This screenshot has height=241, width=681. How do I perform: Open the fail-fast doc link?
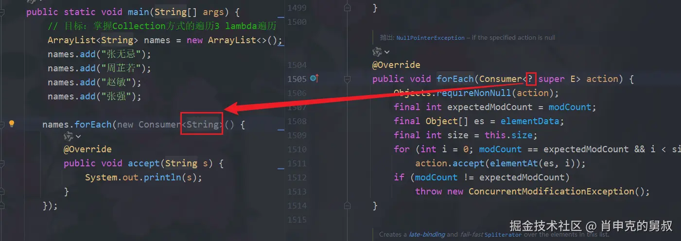point(471,234)
